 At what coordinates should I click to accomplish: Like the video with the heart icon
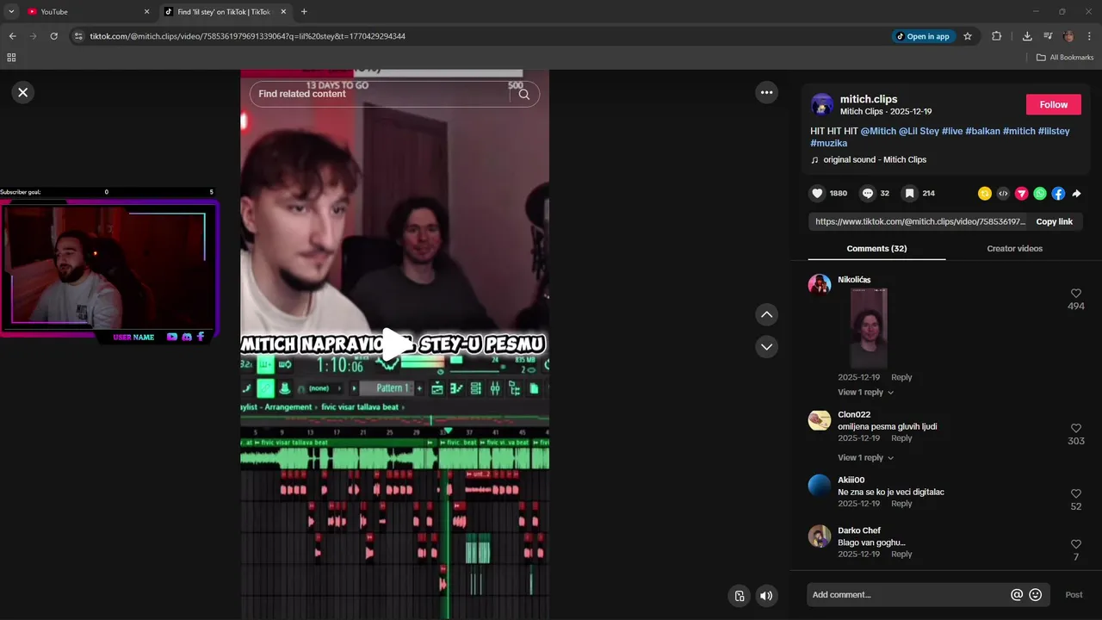(818, 194)
